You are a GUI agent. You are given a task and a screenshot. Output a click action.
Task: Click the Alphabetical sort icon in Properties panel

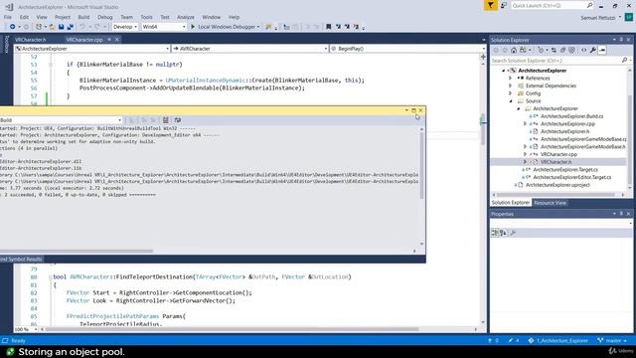[503, 233]
